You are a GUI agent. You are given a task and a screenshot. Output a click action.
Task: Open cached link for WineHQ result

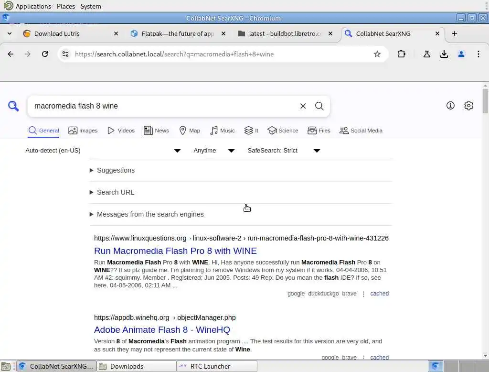(379, 357)
